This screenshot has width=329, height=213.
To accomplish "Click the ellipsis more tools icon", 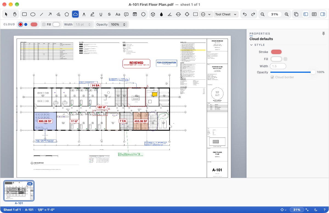I will coord(203,14).
